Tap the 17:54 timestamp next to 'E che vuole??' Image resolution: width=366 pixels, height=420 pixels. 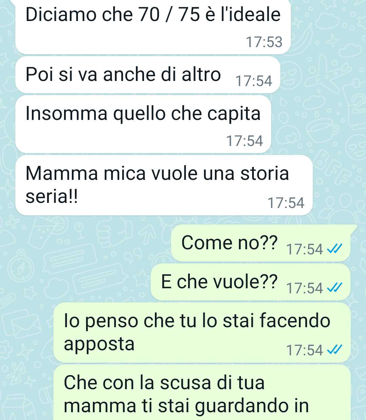click(x=305, y=289)
